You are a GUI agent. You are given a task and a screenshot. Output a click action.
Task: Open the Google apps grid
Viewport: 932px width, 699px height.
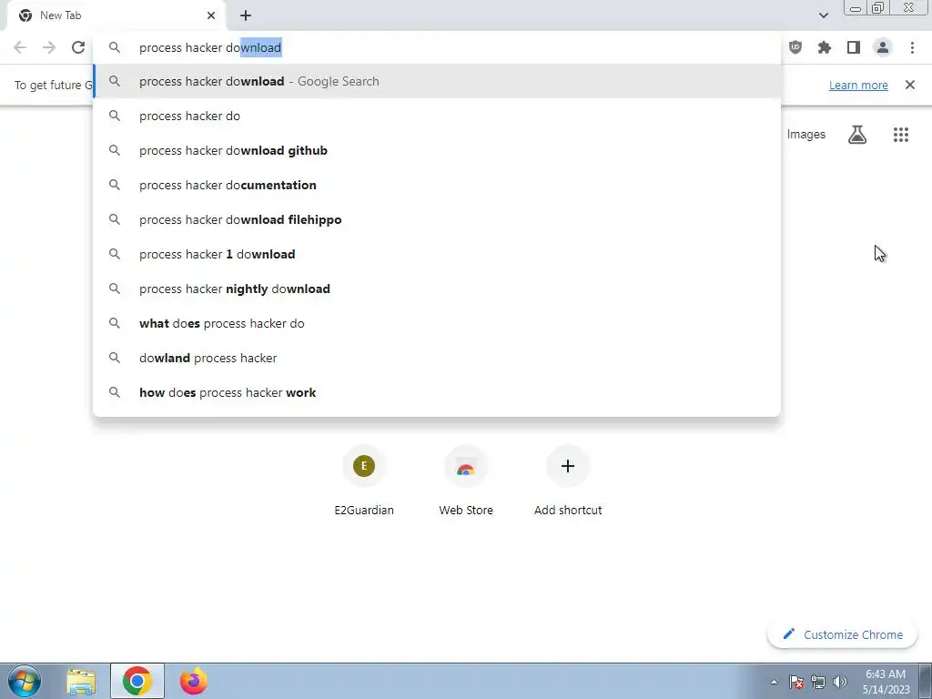click(900, 135)
